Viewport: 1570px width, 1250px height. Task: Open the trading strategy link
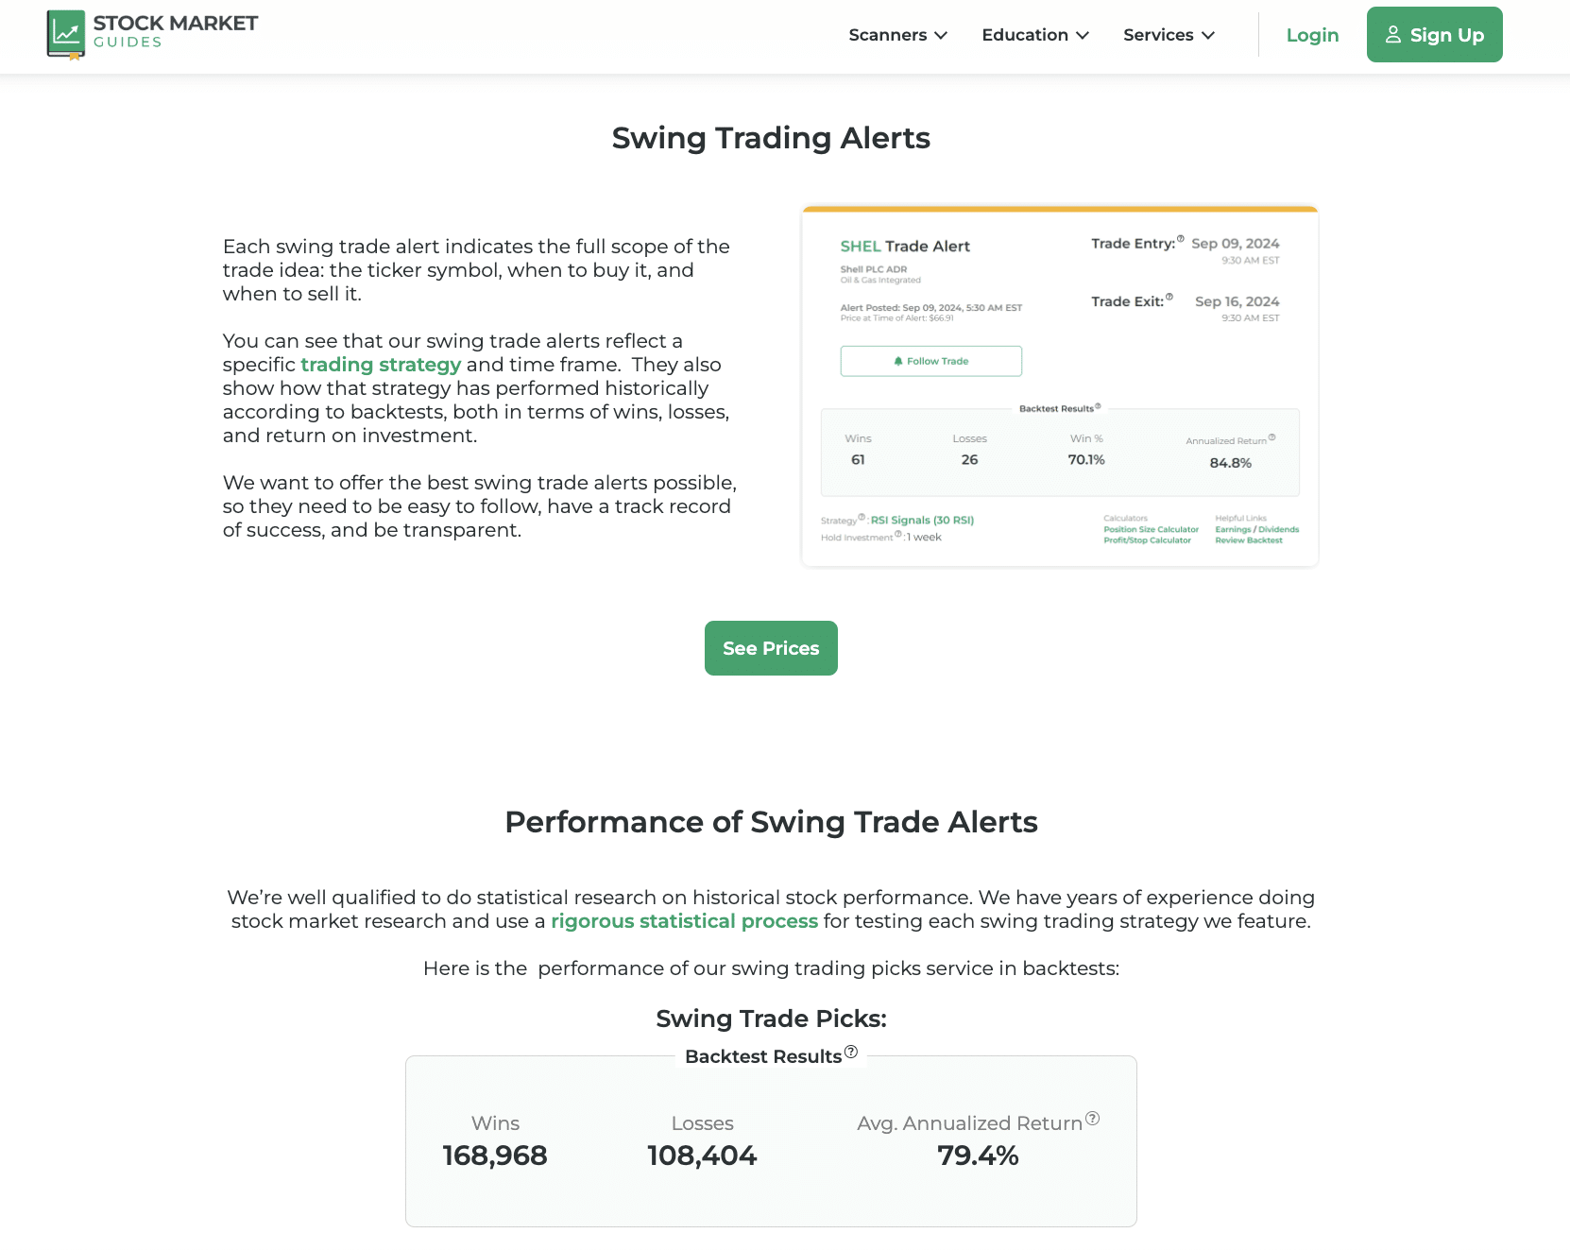[x=381, y=364]
